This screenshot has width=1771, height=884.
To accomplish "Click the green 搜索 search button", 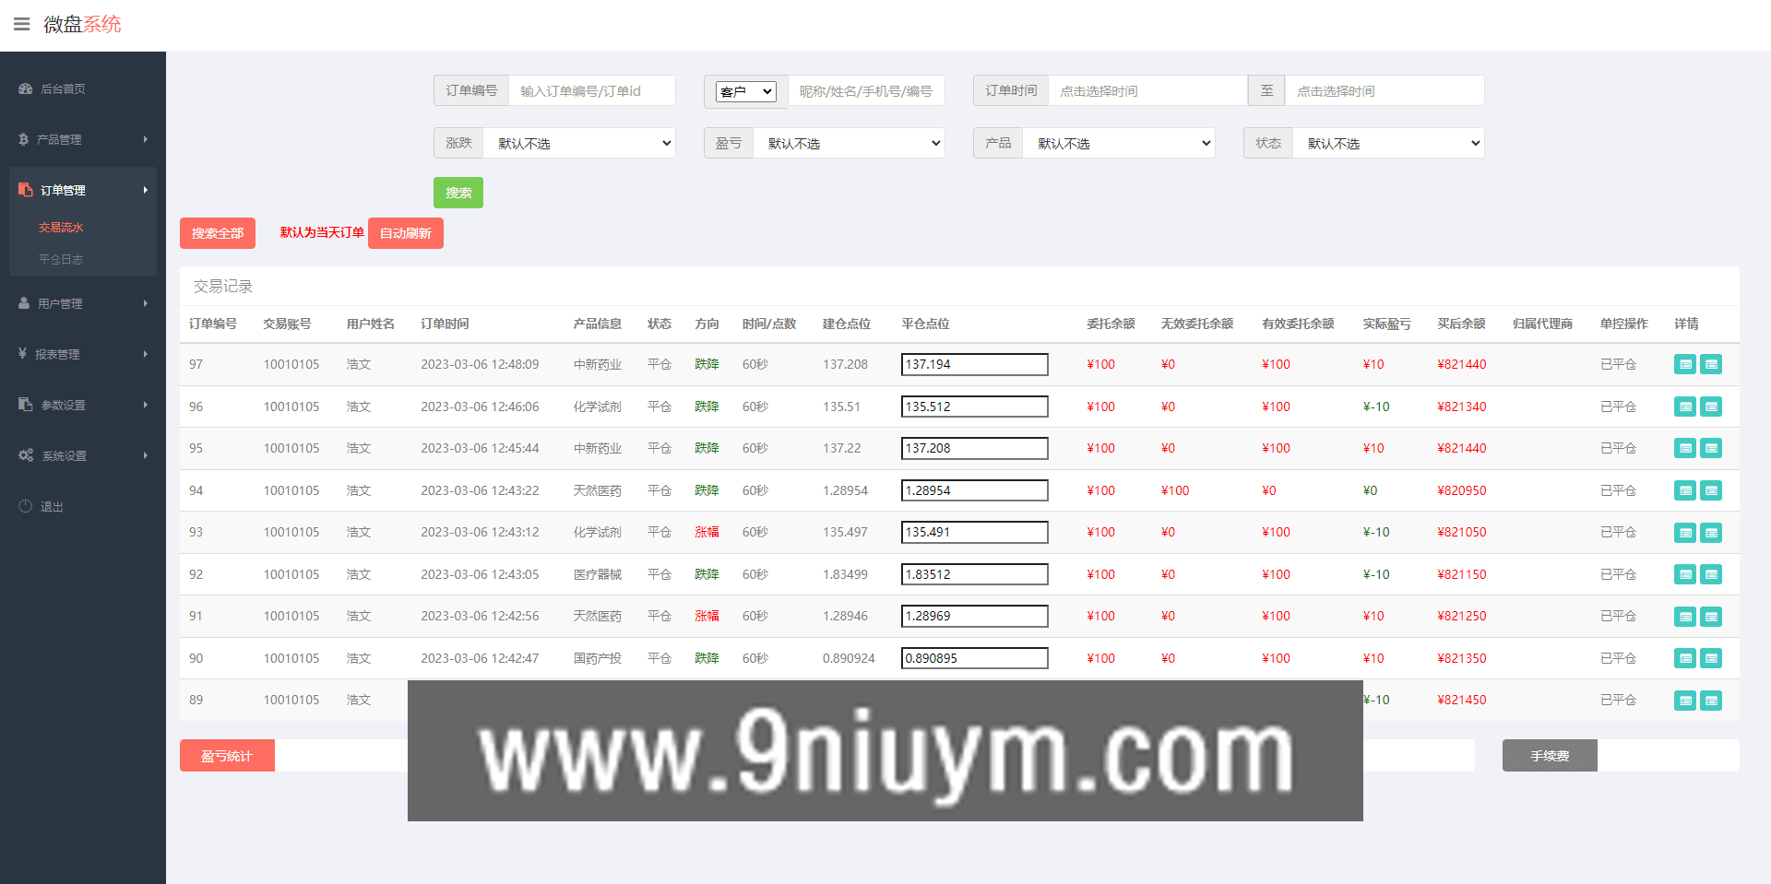I will [x=458, y=193].
